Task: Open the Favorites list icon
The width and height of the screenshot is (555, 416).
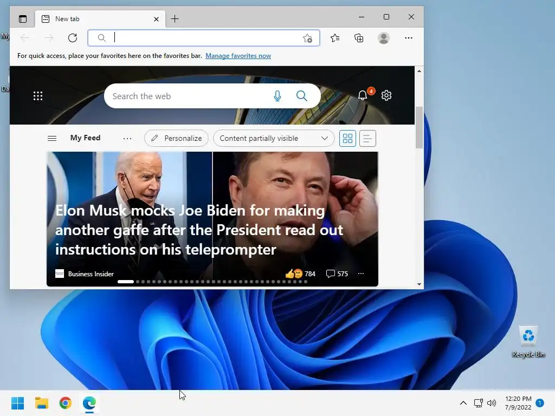Action: click(335, 38)
